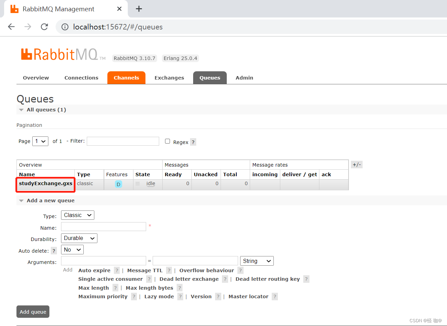Viewport: 447px width, 326px height.
Task: Open help icon beside Auto delete label
Action: (x=54, y=251)
